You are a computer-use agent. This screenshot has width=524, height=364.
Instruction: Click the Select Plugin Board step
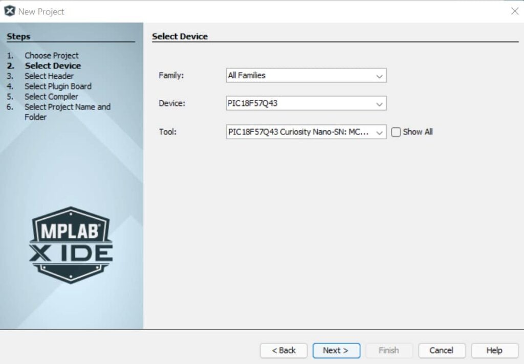pos(58,86)
